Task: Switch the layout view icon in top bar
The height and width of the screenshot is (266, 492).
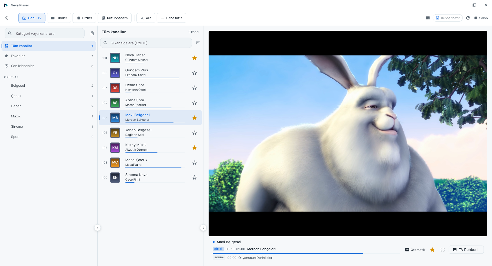Action: click(428, 18)
